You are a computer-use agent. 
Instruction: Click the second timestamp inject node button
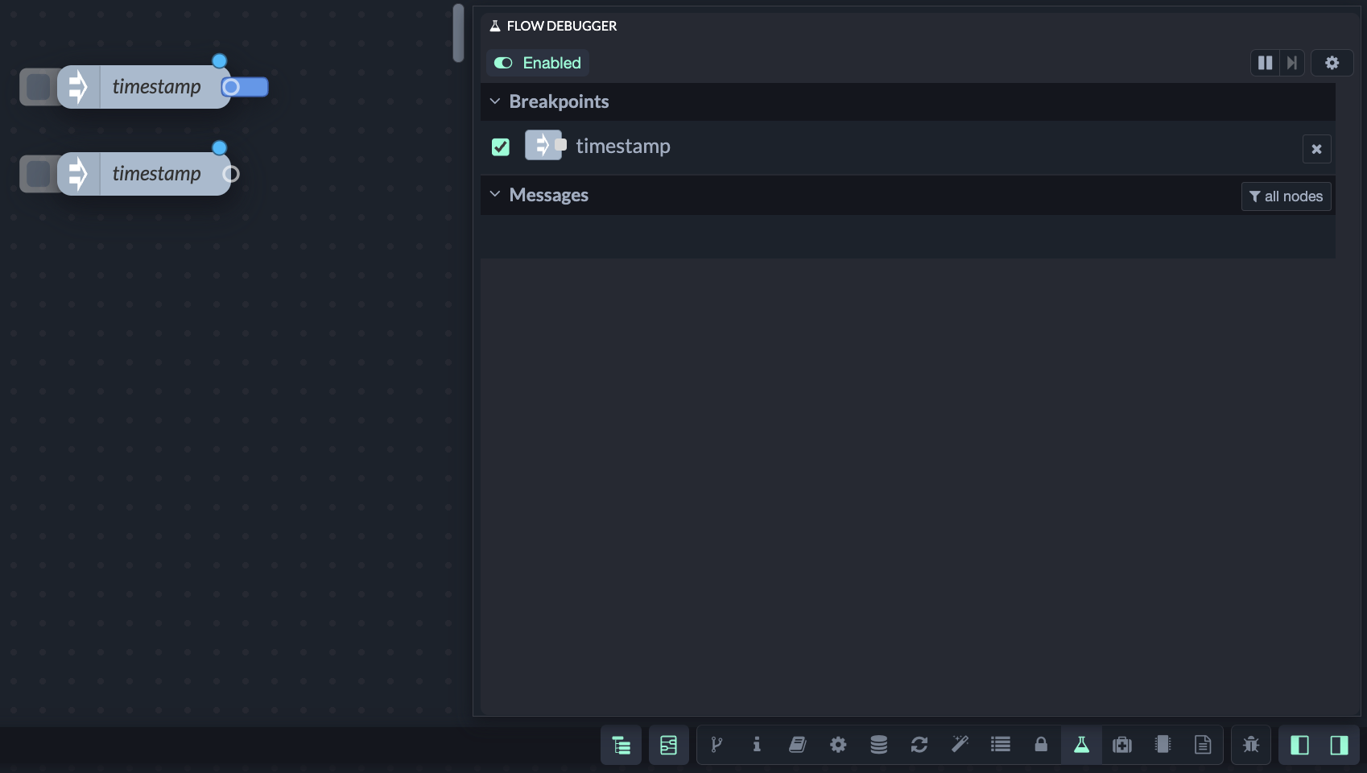pos(38,174)
